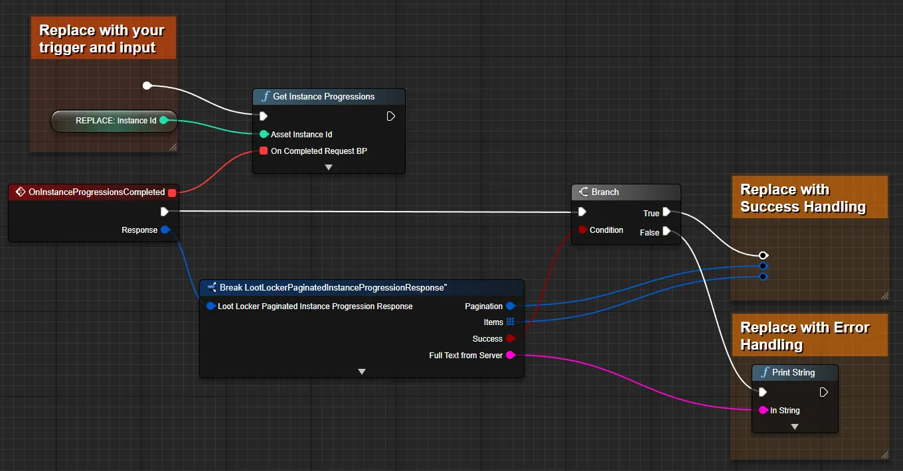Viewport: 903px width, 471px height.
Task: Click the Full Text from Server output pin
Action: pyautogui.click(x=510, y=355)
